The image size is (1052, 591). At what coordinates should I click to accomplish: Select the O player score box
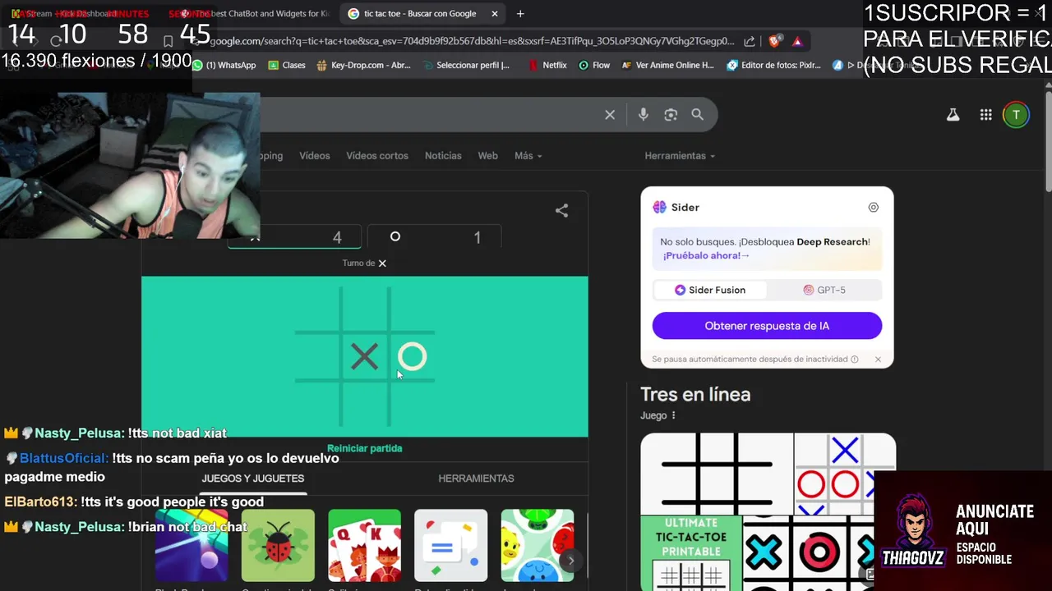[x=434, y=237]
